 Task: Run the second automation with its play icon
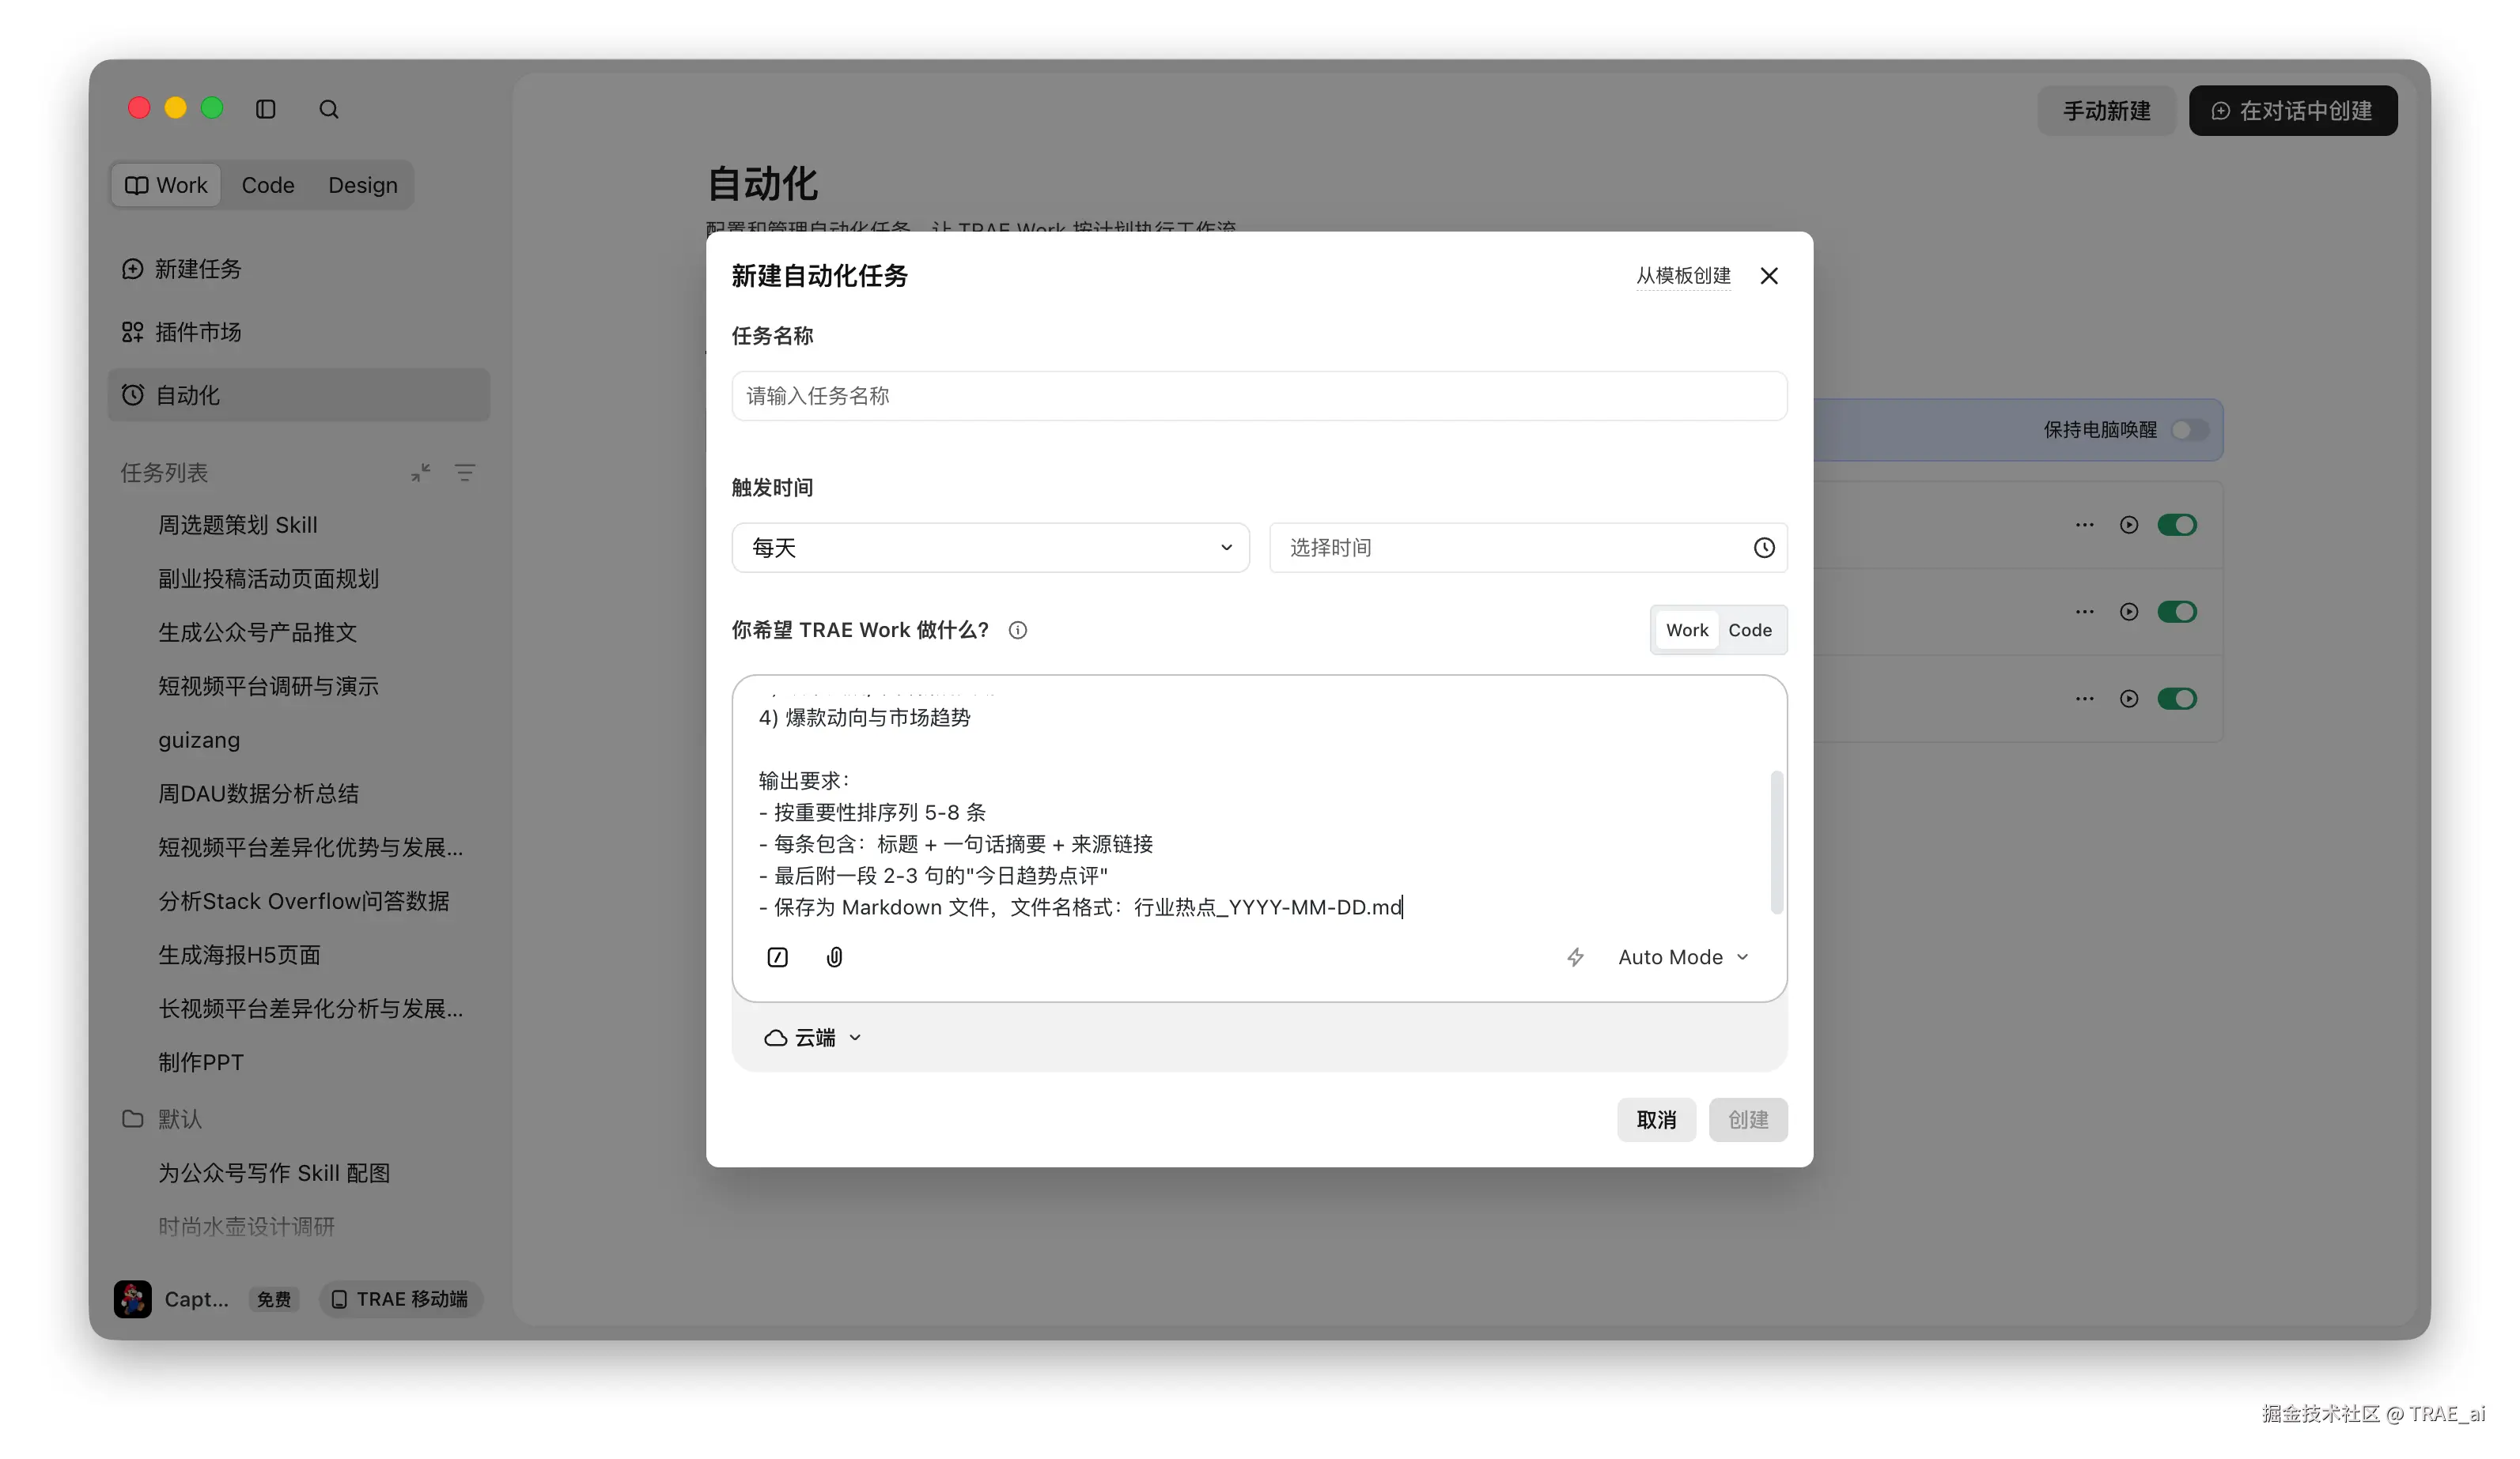2129,612
